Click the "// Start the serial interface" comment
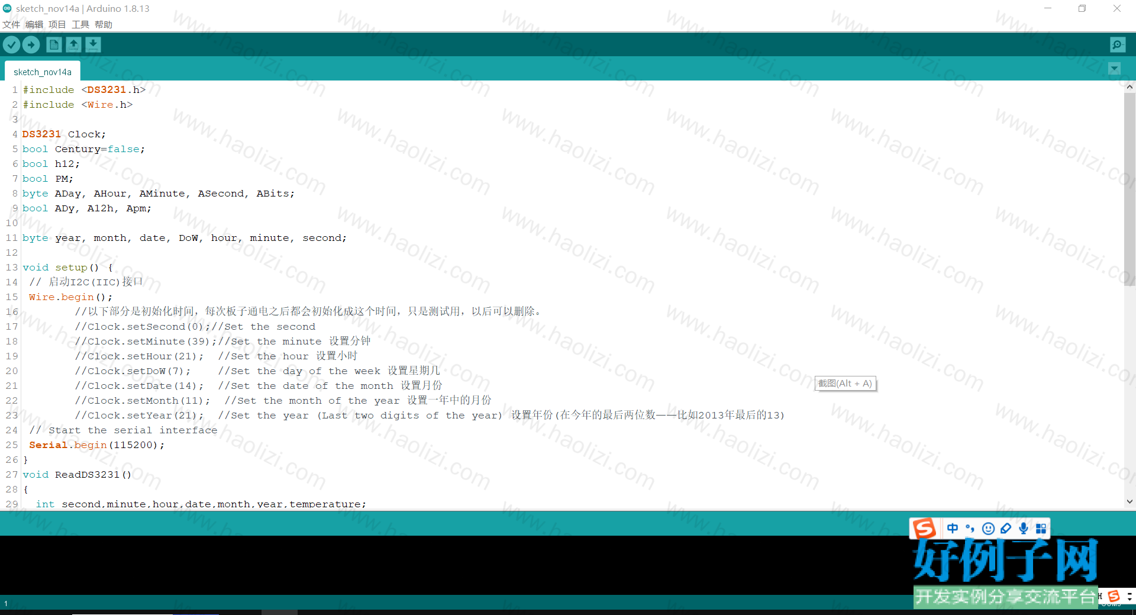 [123, 430]
